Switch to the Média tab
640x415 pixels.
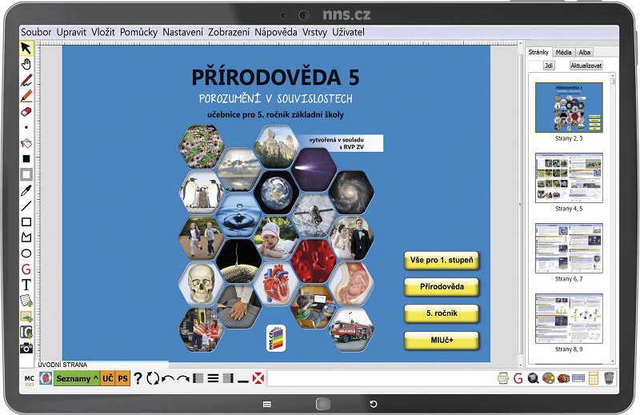[x=563, y=52]
